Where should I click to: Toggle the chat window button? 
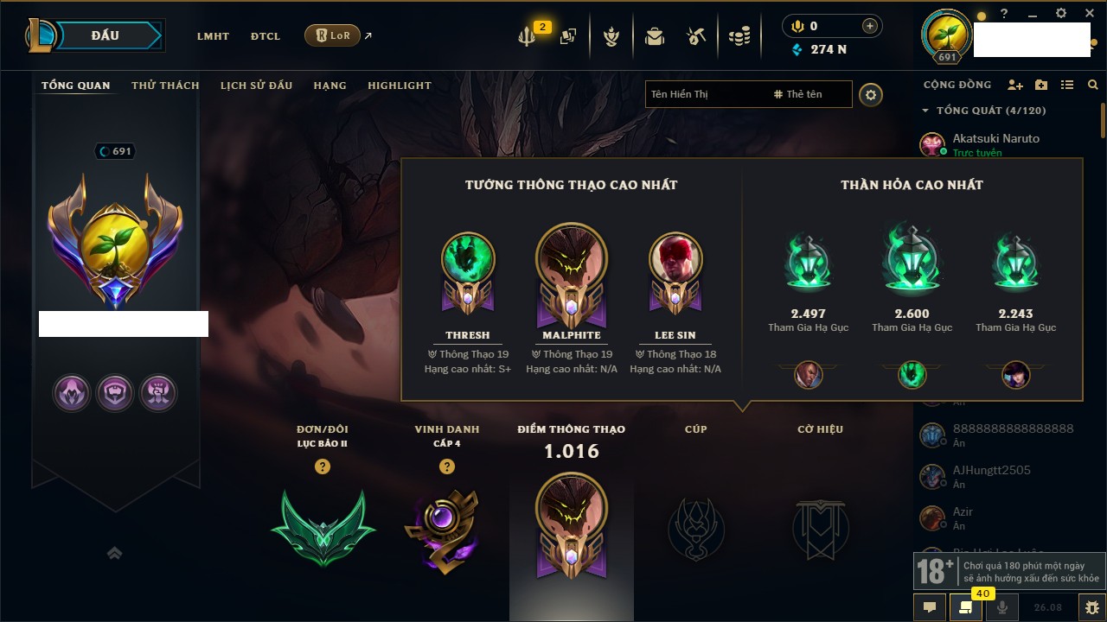(930, 606)
